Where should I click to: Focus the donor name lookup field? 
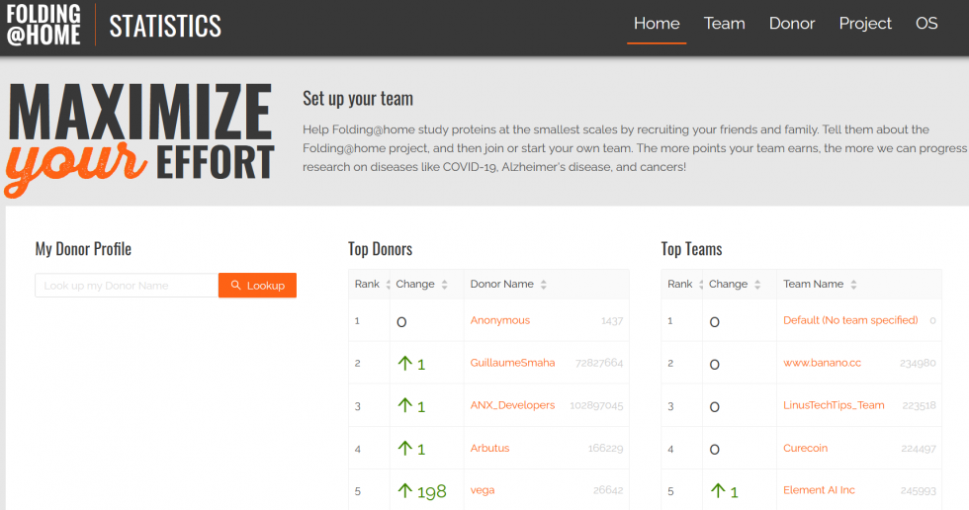point(127,286)
